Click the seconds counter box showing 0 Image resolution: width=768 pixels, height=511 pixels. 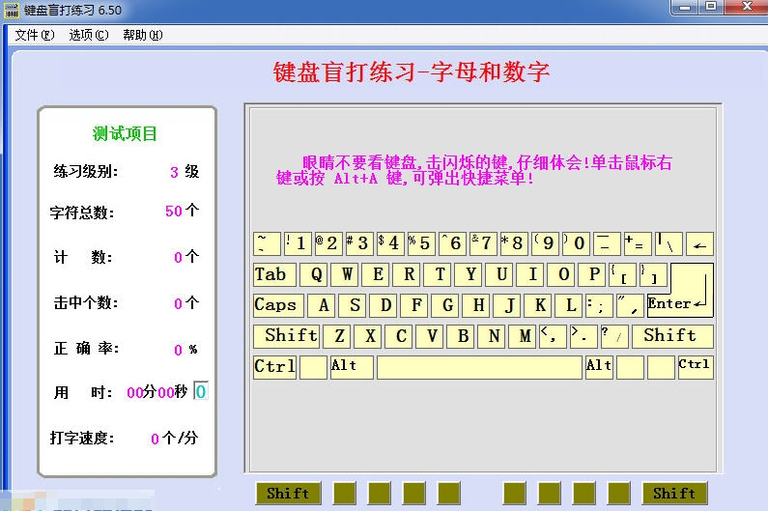(201, 392)
